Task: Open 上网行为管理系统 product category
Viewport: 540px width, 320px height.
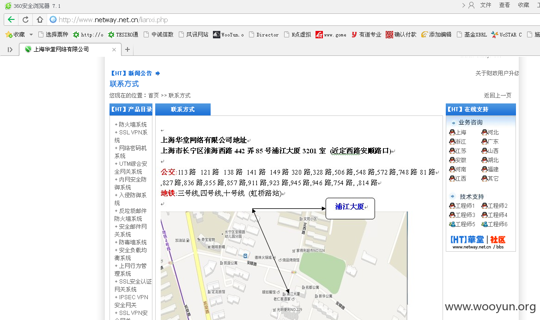Action: [131, 270]
